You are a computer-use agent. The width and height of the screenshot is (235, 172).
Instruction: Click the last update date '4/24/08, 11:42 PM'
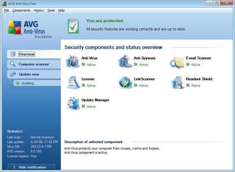[x=44, y=142]
